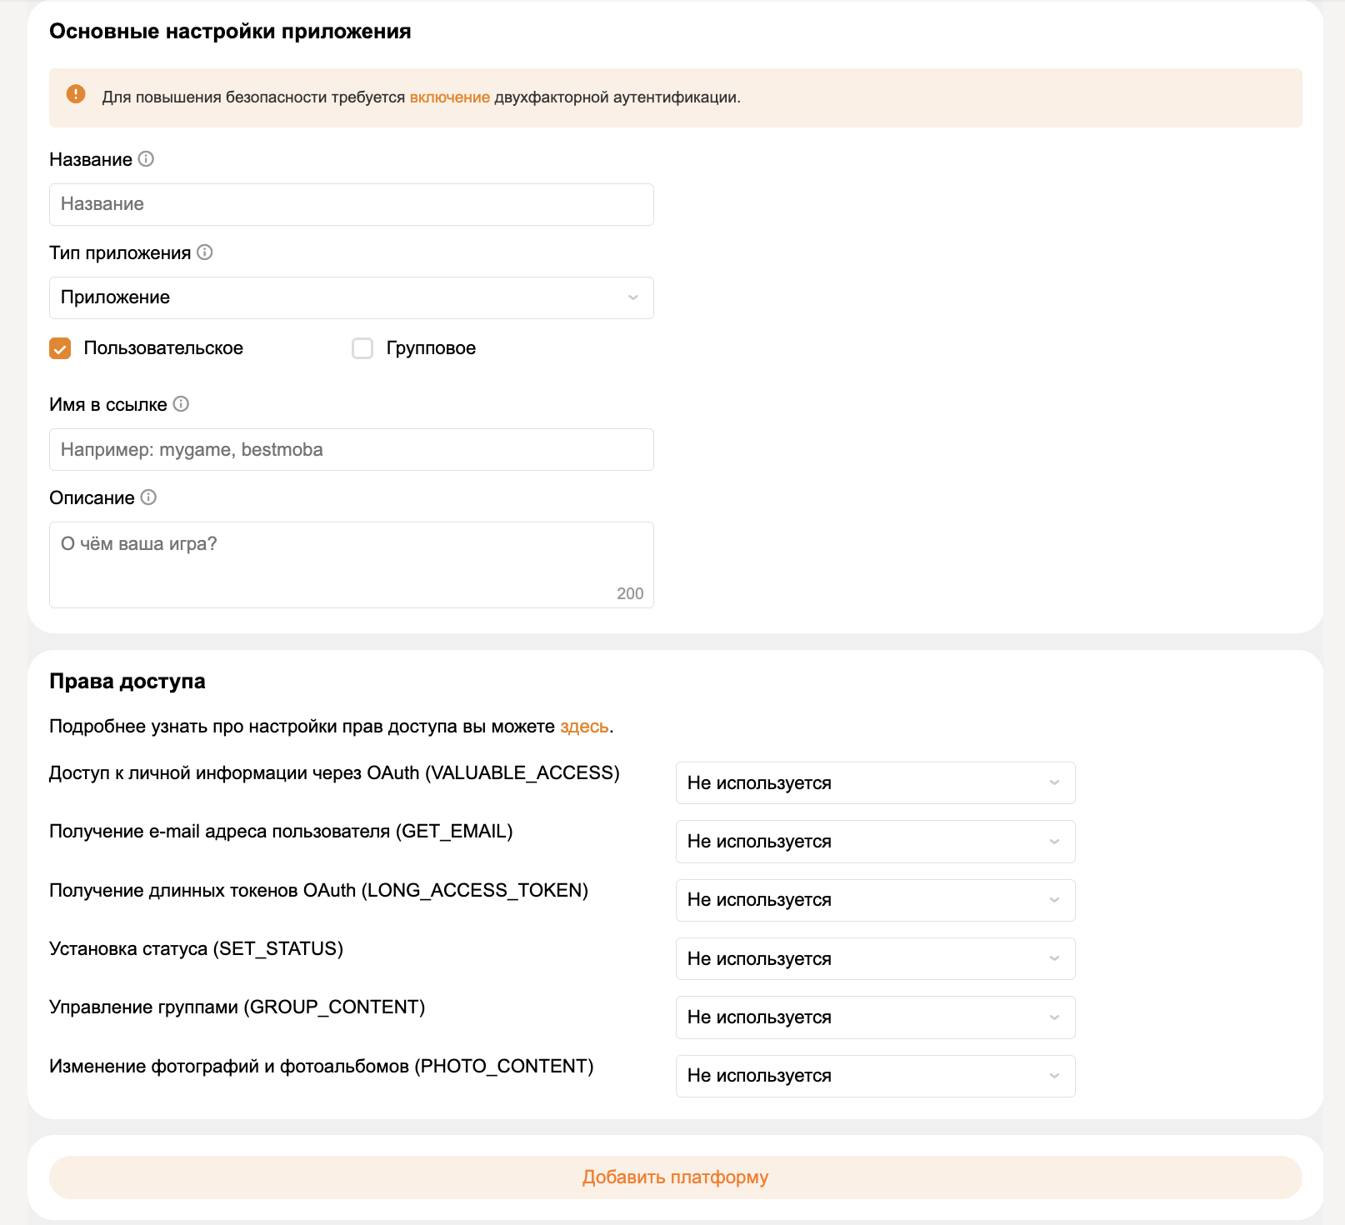The width and height of the screenshot is (1345, 1225).
Task: Open the SET_STATUS permission dropdown
Action: [x=875, y=959]
